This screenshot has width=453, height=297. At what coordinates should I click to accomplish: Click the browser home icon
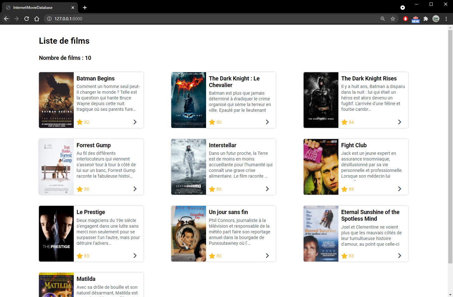pyautogui.click(x=37, y=19)
